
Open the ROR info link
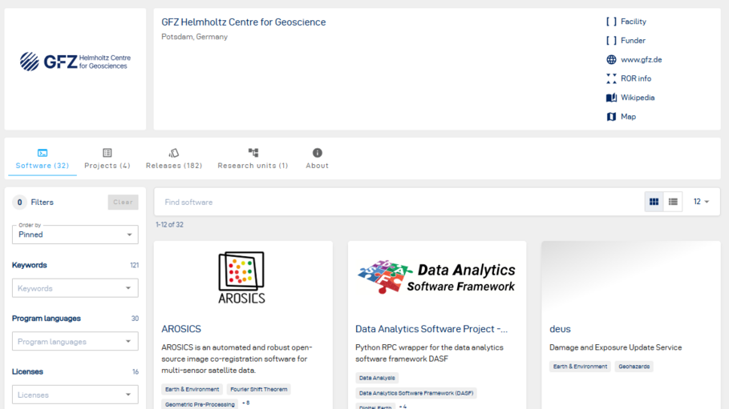click(636, 78)
